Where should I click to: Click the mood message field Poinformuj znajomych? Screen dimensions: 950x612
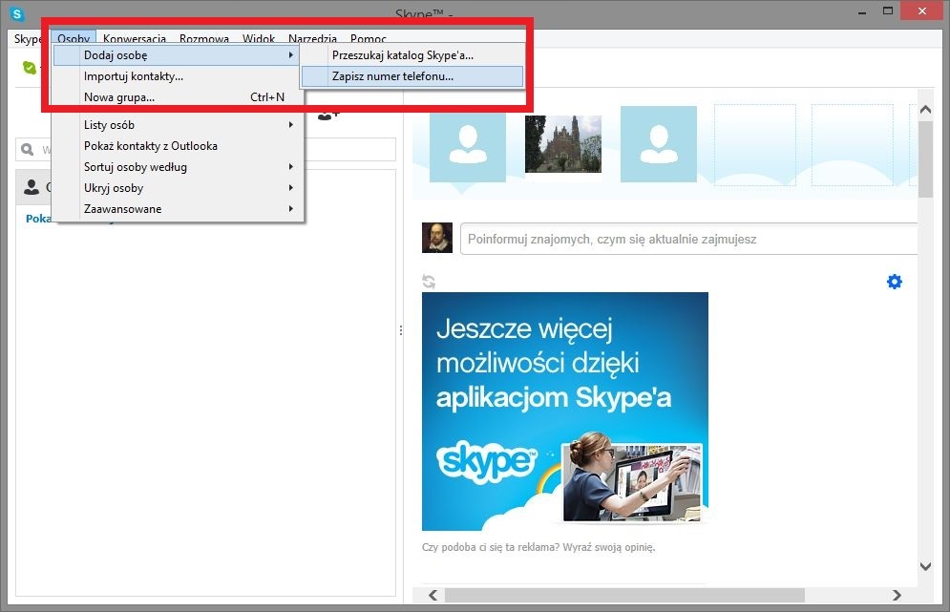coord(689,239)
